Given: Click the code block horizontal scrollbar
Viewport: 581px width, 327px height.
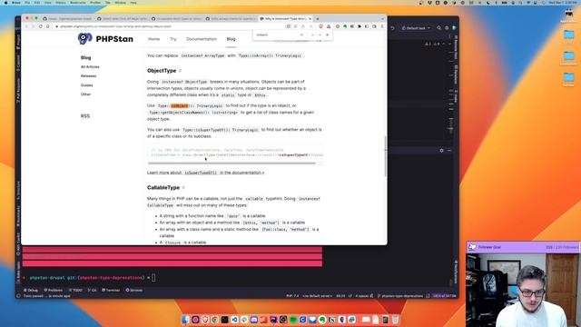Looking at the screenshot, I should (x=231, y=163).
